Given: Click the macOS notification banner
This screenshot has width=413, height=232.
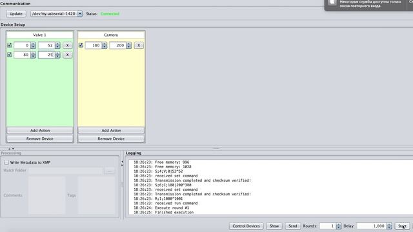Looking at the screenshot, I should (x=368, y=5).
